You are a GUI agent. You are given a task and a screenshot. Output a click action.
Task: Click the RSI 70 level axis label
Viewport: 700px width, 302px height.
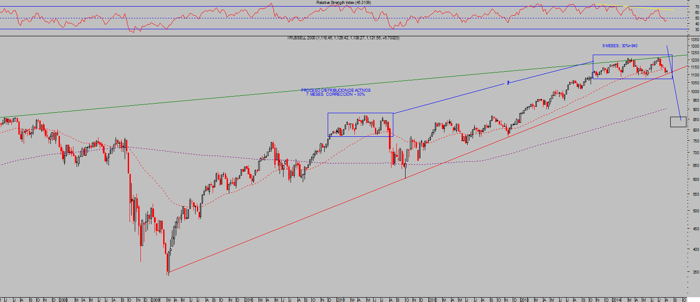click(696, 7)
